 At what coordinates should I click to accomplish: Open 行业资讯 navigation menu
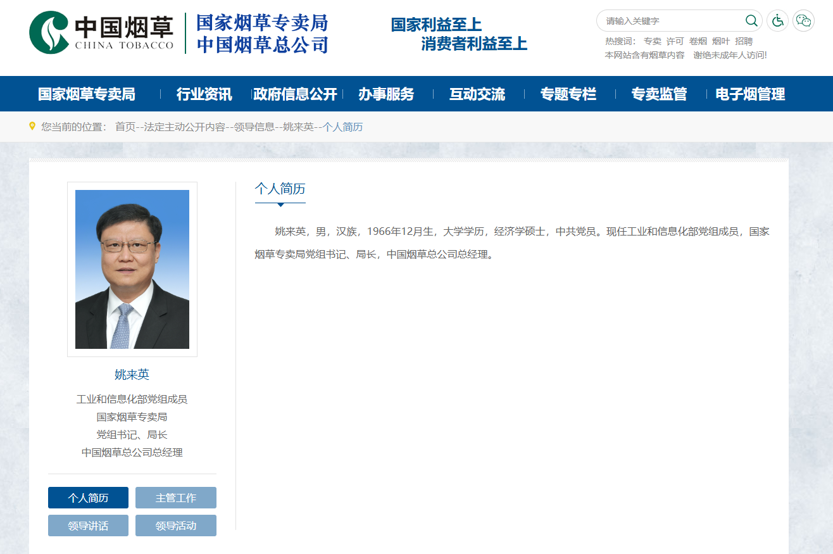coord(204,94)
